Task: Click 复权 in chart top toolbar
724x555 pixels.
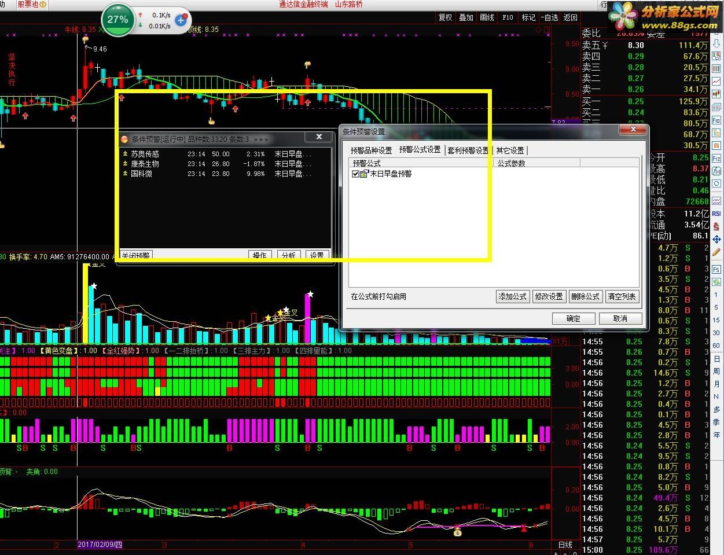Action: [446, 17]
